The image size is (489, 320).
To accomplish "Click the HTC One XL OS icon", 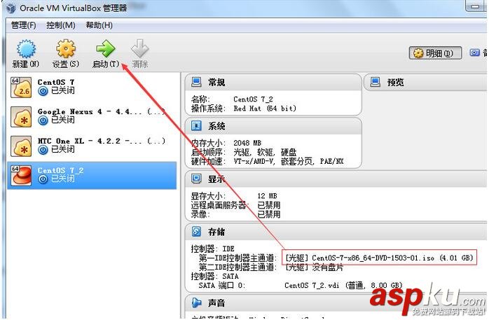I will (21, 146).
